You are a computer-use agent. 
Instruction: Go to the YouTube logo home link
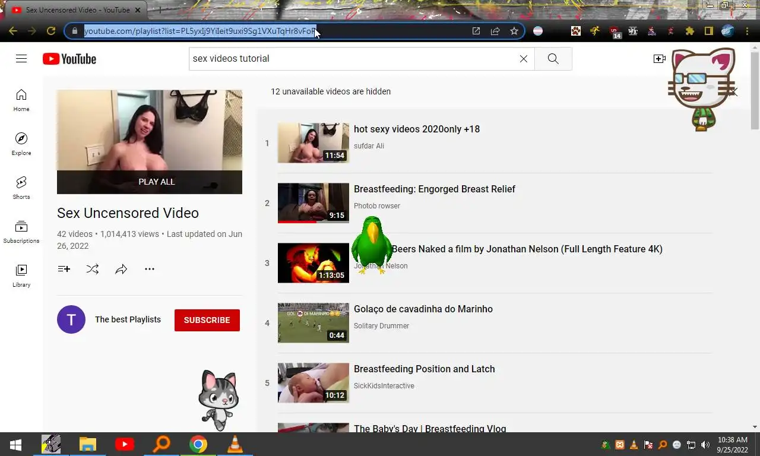69,59
